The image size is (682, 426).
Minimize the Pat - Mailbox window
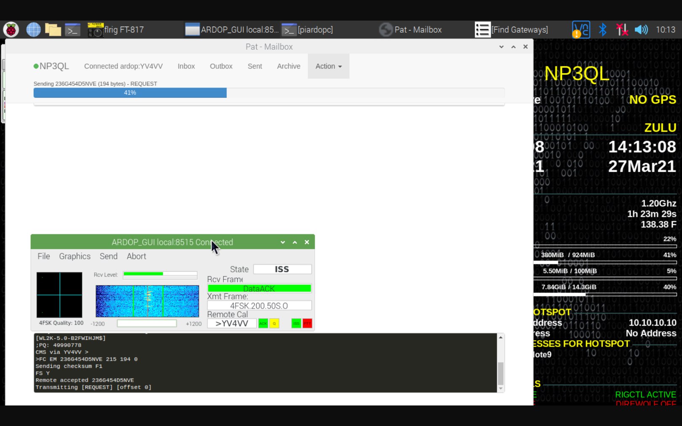[501, 47]
